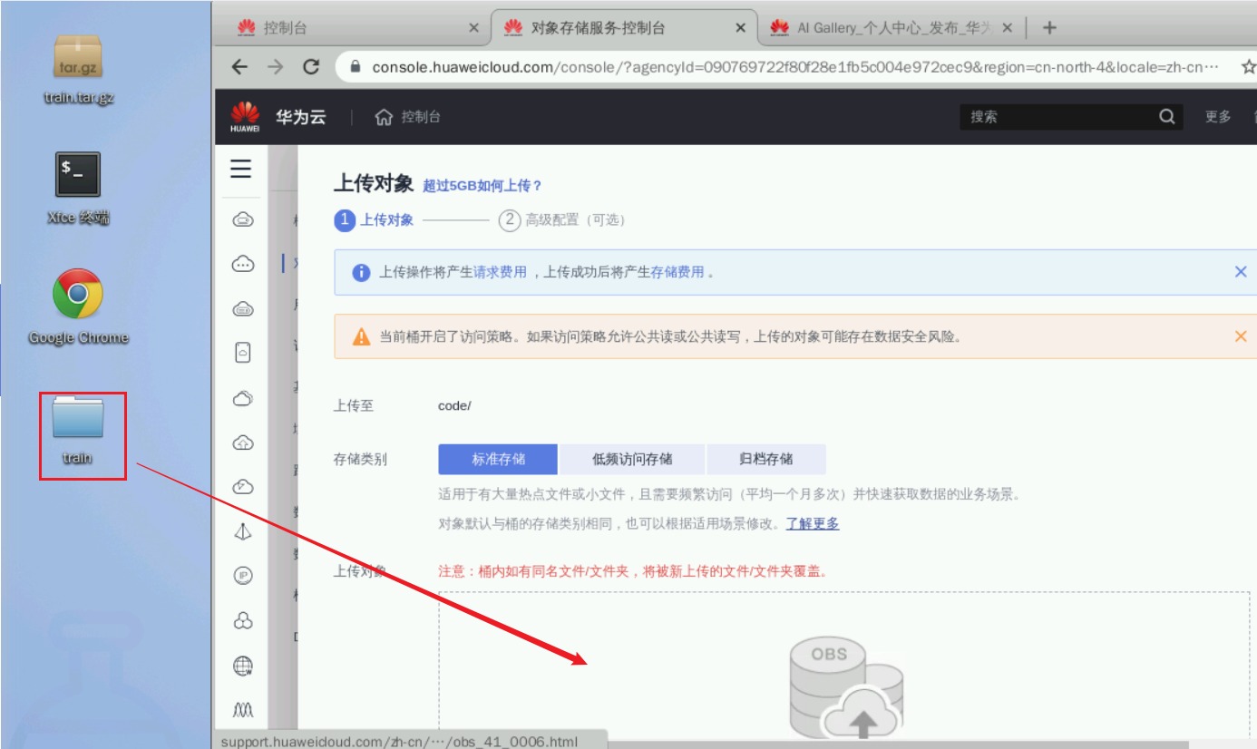Image resolution: width=1257 pixels, height=749 pixels.
Task: Reload the page with the refresh icon
Action: pyautogui.click(x=311, y=66)
